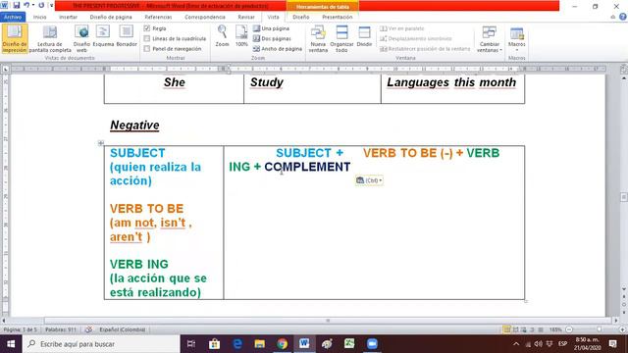Click the Undo arrow icon
The width and height of the screenshot is (628, 353).
pyautogui.click(x=26, y=6)
